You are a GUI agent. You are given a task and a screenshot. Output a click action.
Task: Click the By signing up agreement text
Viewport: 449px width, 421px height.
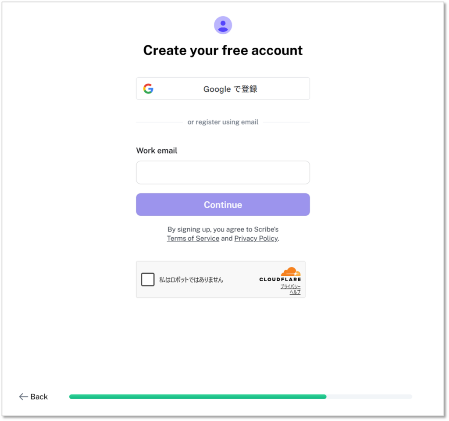(223, 229)
